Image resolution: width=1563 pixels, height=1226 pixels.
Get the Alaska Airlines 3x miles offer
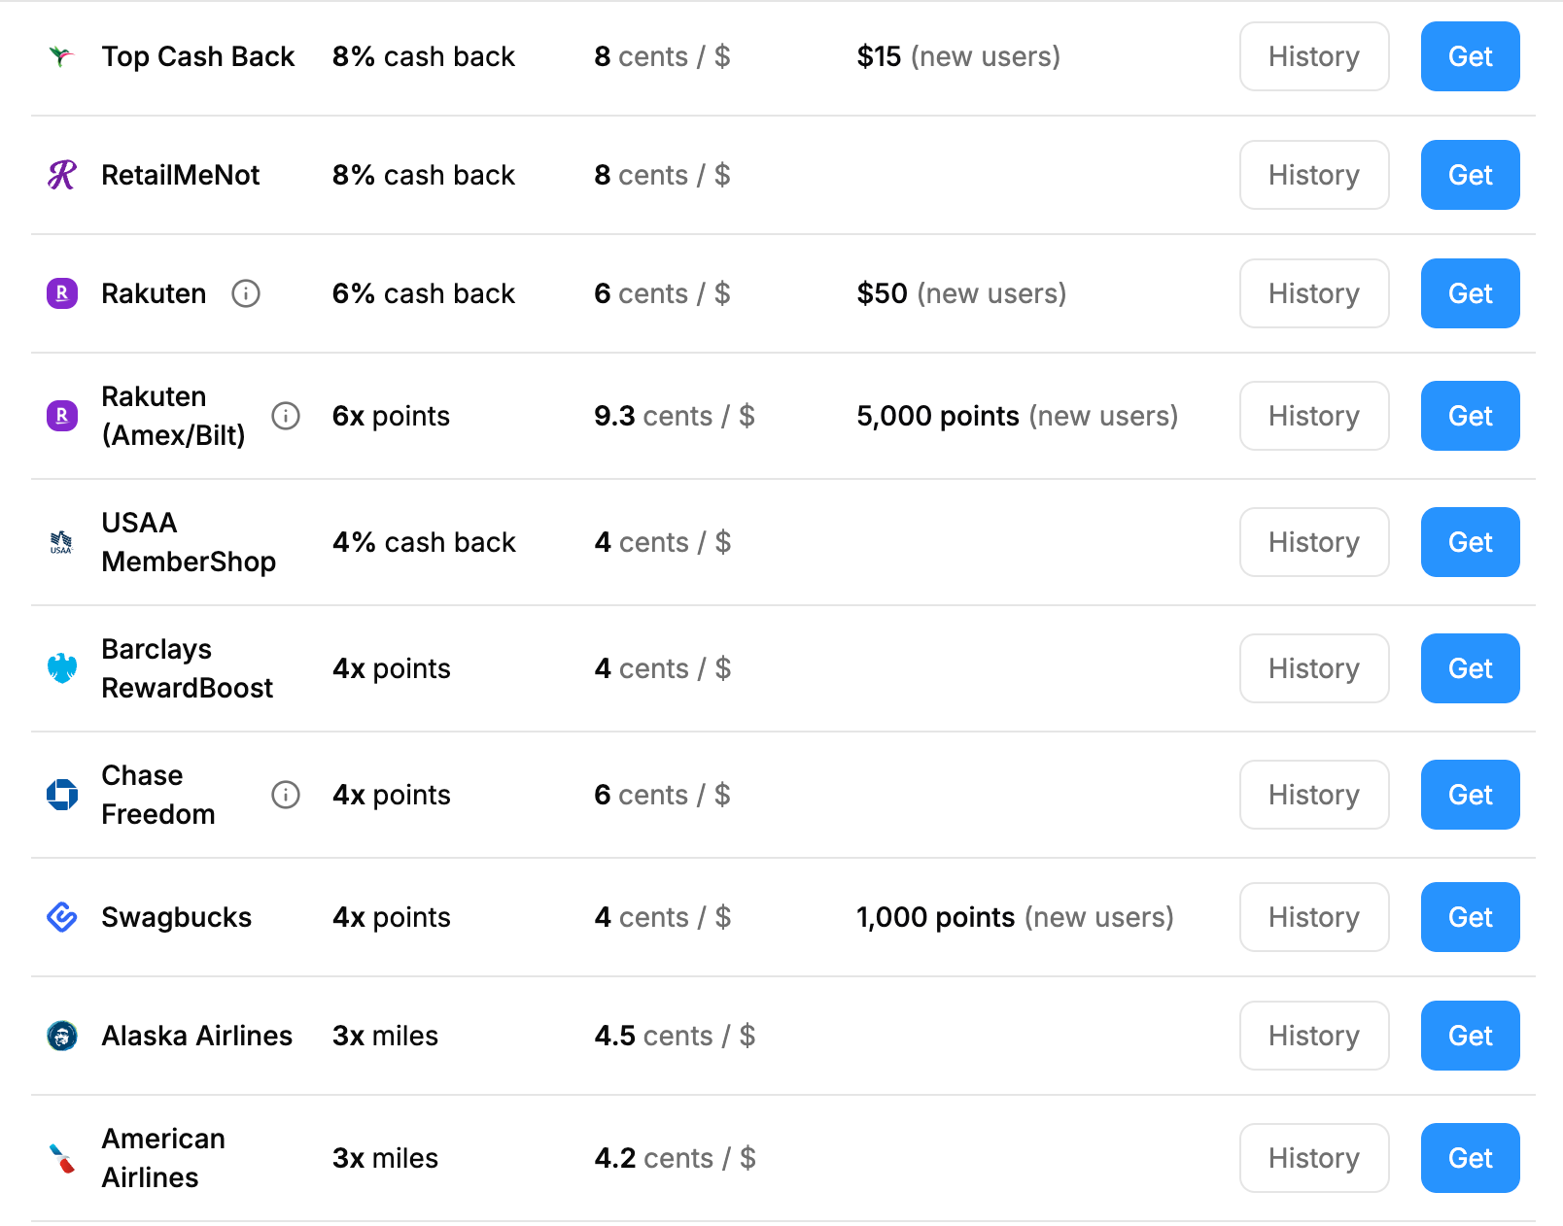pyautogui.click(x=1470, y=1036)
